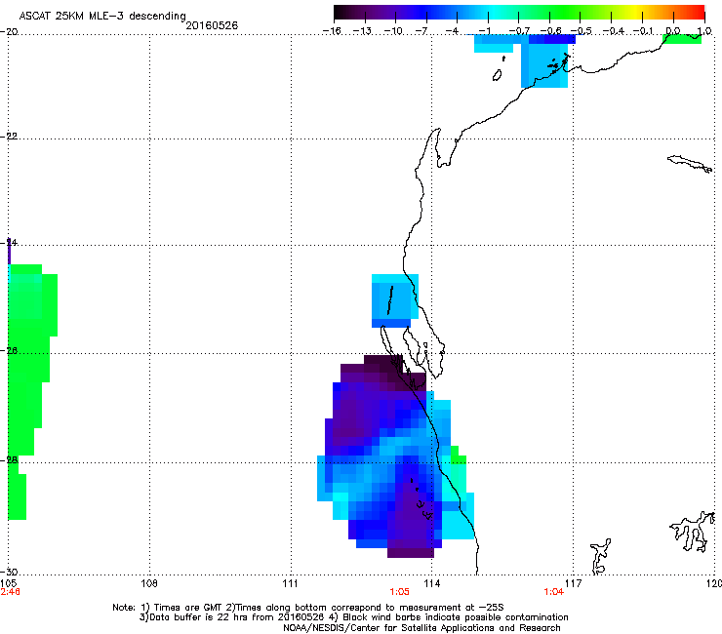Click the "NOAA/NESDIS/Center for Satellite Applications and Research" credit
722x634 pixels.
tap(421, 627)
